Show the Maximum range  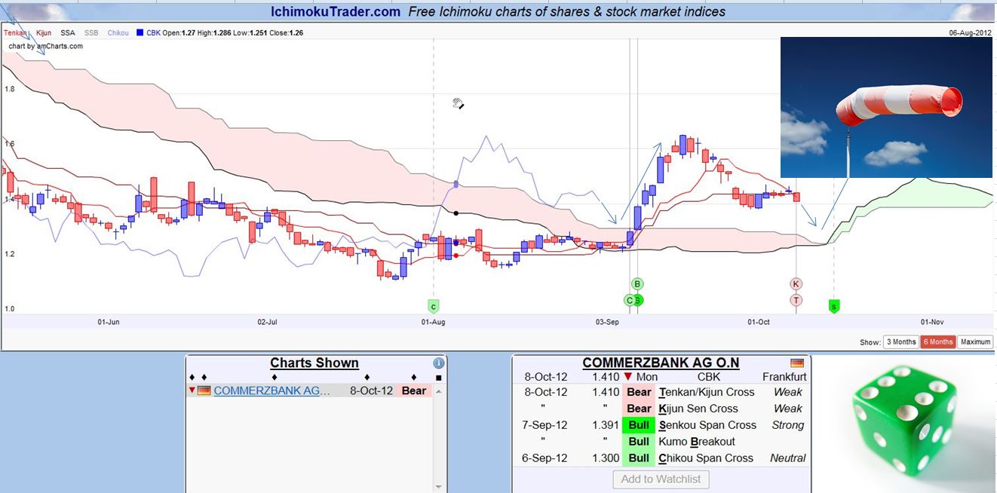coord(975,341)
